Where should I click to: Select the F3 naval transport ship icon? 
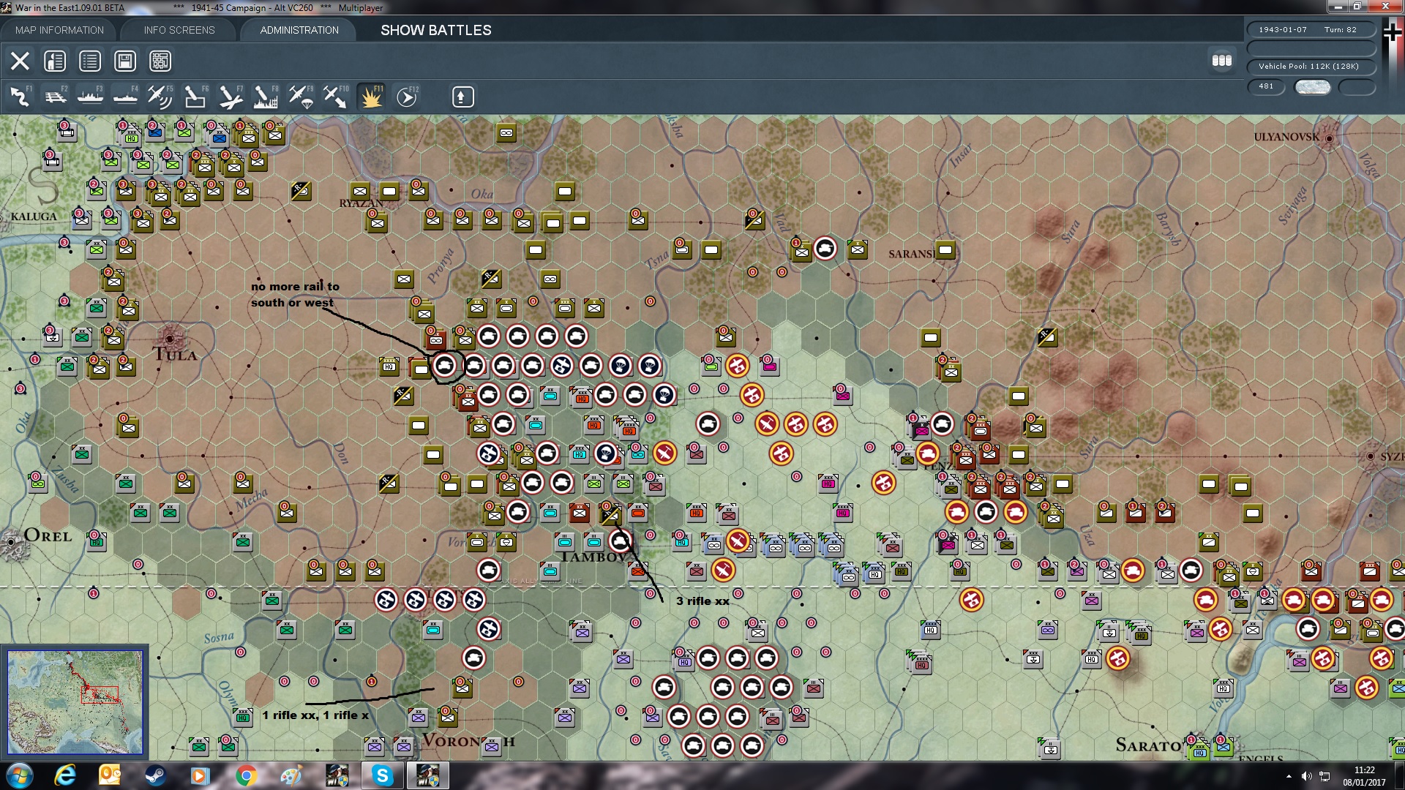(x=90, y=97)
